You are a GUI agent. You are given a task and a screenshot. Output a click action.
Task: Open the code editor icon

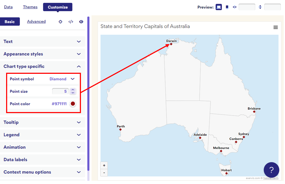point(71,22)
